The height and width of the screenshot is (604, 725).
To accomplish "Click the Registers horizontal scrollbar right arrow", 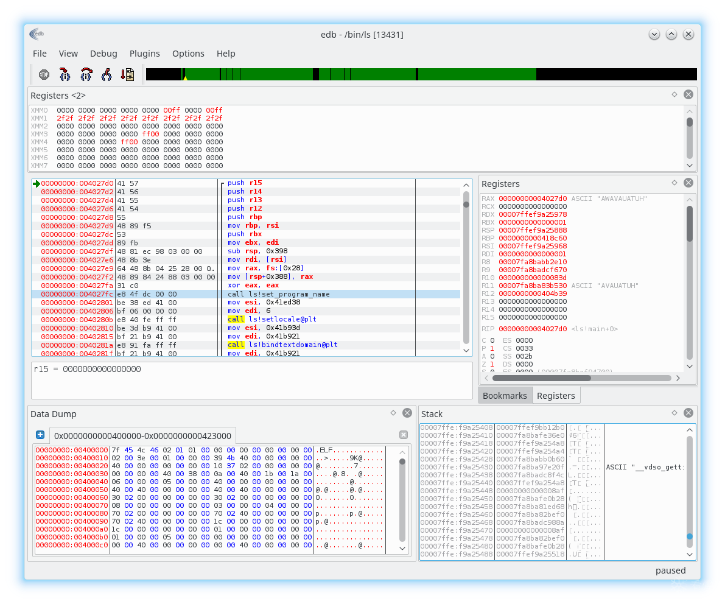I will pos(678,378).
